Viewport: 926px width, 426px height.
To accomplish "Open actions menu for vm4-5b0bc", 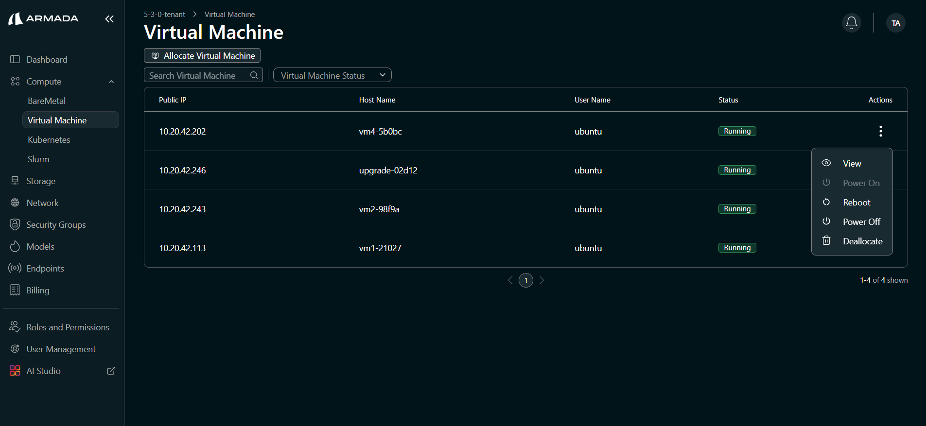I will (880, 131).
